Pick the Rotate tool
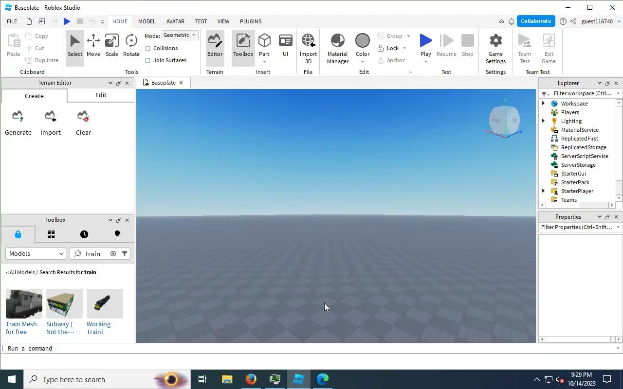The height and width of the screenshot is (389, 623). coord(131,46)
